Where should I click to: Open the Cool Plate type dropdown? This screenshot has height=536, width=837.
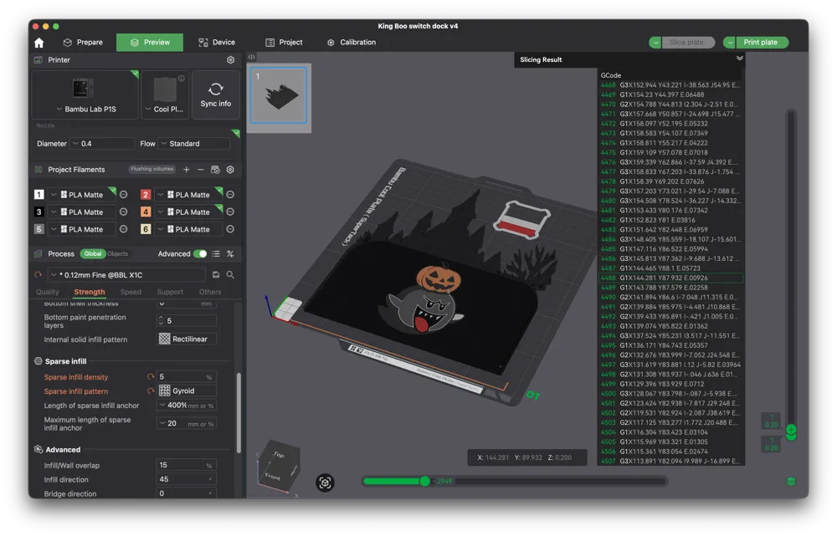164,109
